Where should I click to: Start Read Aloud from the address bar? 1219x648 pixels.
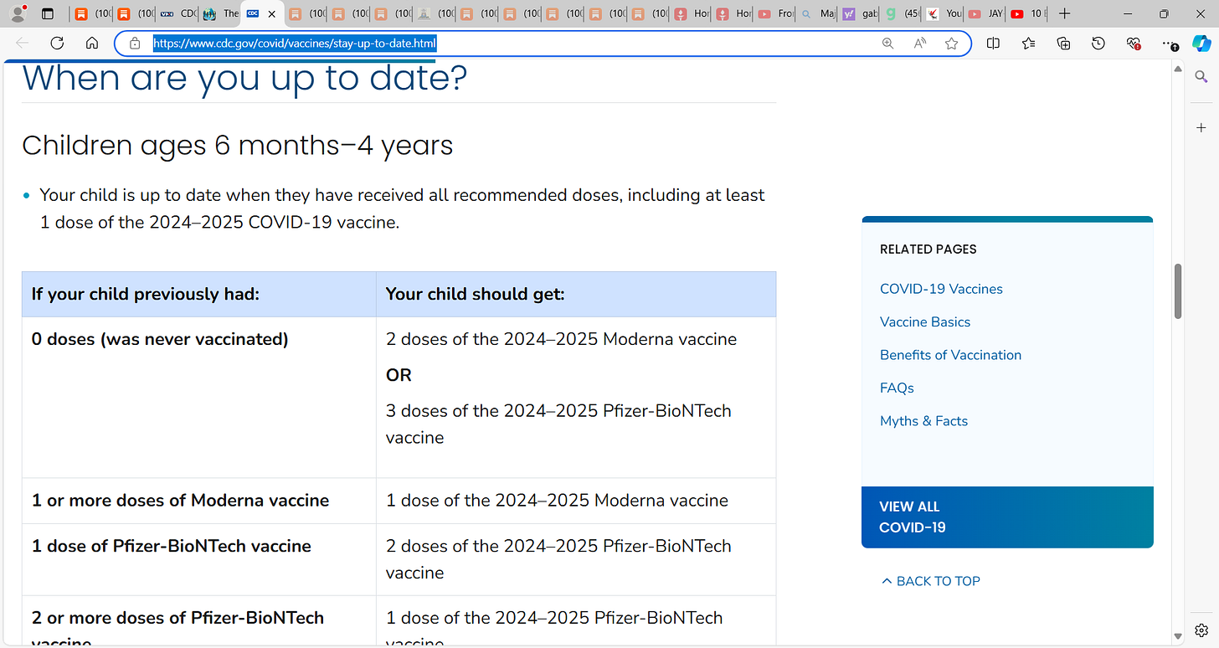click(x=920, y=44)
